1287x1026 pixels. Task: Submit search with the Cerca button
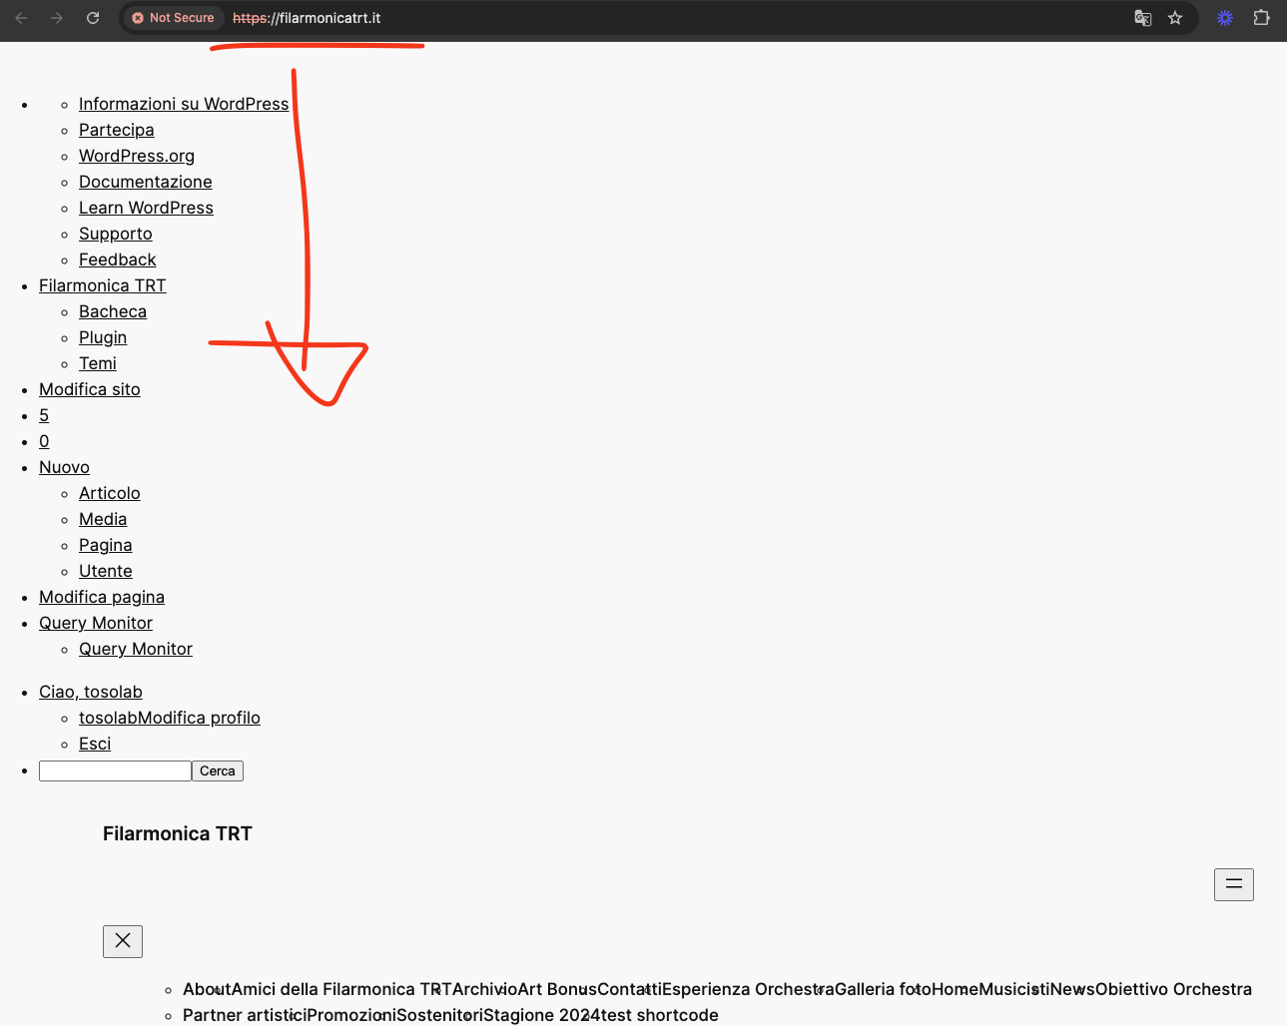[x=218, y=771]
